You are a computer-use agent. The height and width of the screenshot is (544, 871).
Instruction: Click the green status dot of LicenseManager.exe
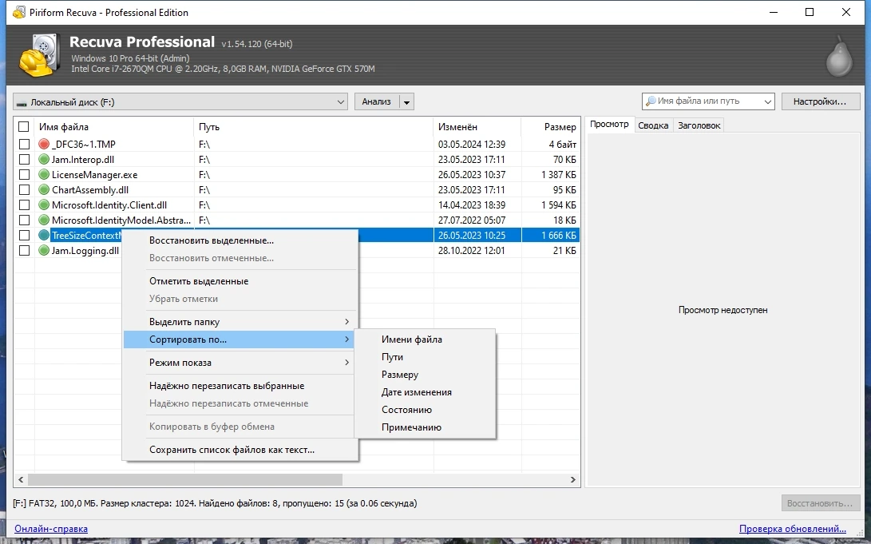44,174
